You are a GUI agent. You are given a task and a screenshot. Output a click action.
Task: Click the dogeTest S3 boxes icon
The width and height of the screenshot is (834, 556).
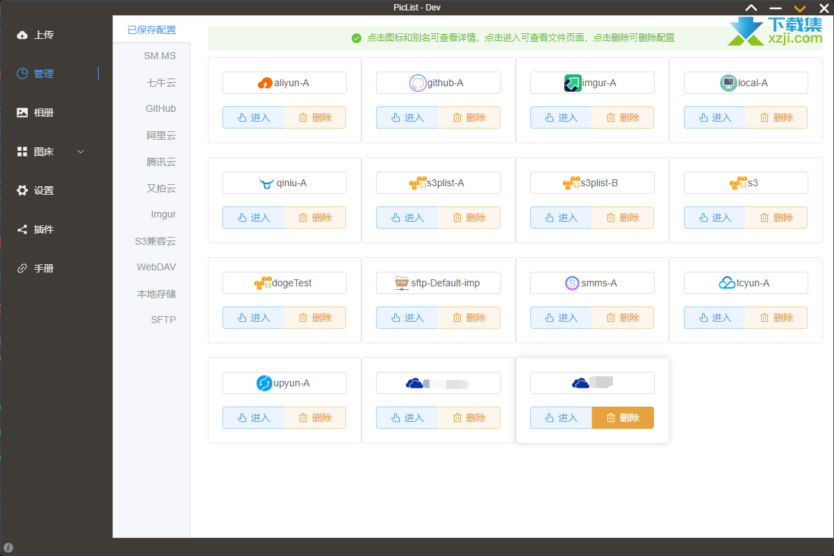click(263, 284)
